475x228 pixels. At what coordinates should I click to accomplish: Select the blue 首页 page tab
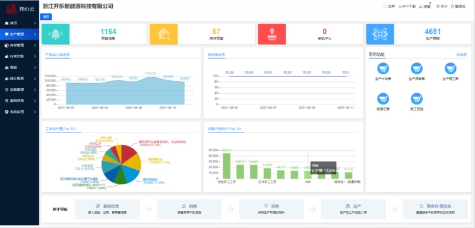[x=46, y=17]
